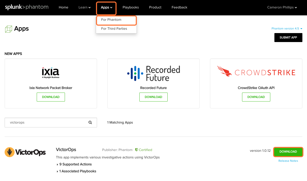Click the green Apps cube icon

click(x=8, y=28)
